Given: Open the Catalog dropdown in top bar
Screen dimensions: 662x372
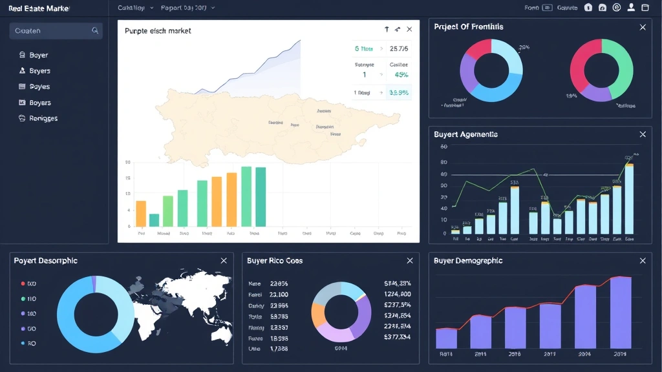Looking at the screenshot, I should point(132,7).
